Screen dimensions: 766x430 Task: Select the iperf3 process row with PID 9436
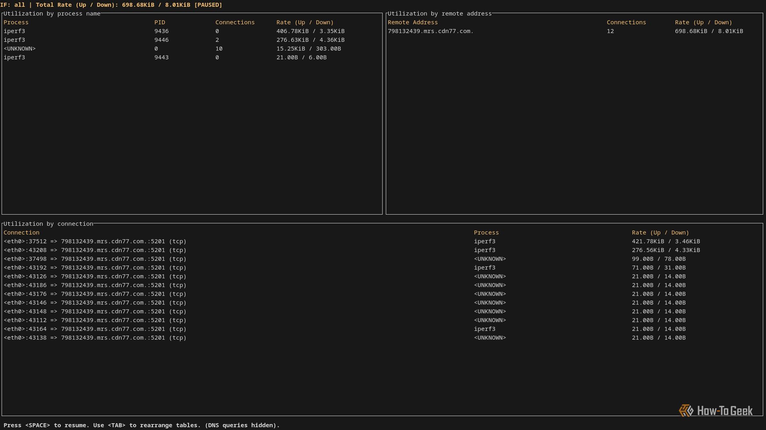[x=14, y=31]
